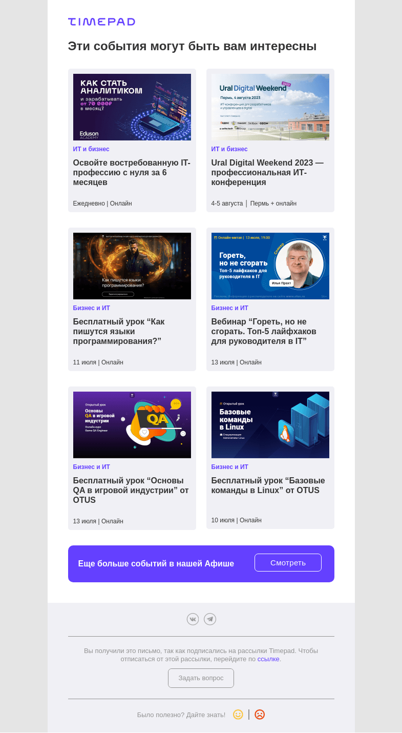402x733 pixels.
Task: Click Бизнес и ИТ tag above Гореть webinar
Action: coord(230,308)
